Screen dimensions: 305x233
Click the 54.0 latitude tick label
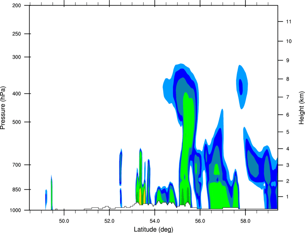[x=155, y=221]
